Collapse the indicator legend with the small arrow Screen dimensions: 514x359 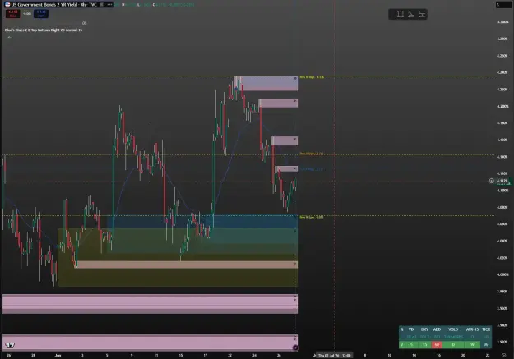coord(9,37)
